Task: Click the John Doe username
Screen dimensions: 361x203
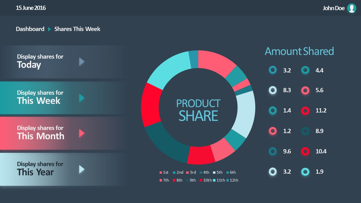Action: click(x=334, y=8)
